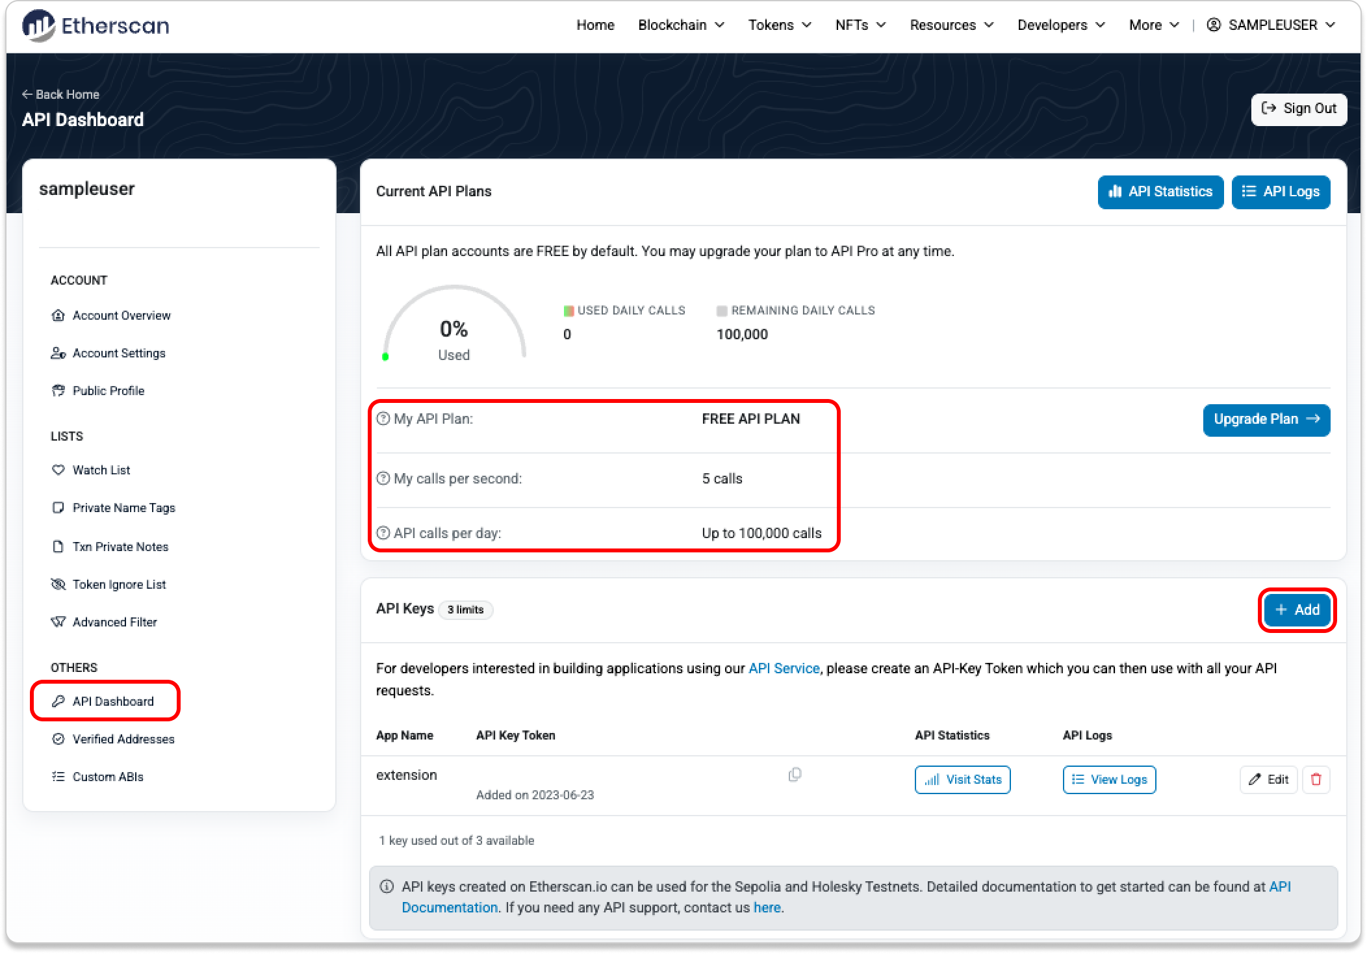Open Watch List in sidebar
The width and height of the screenshot is (1367, 954).
101,470
